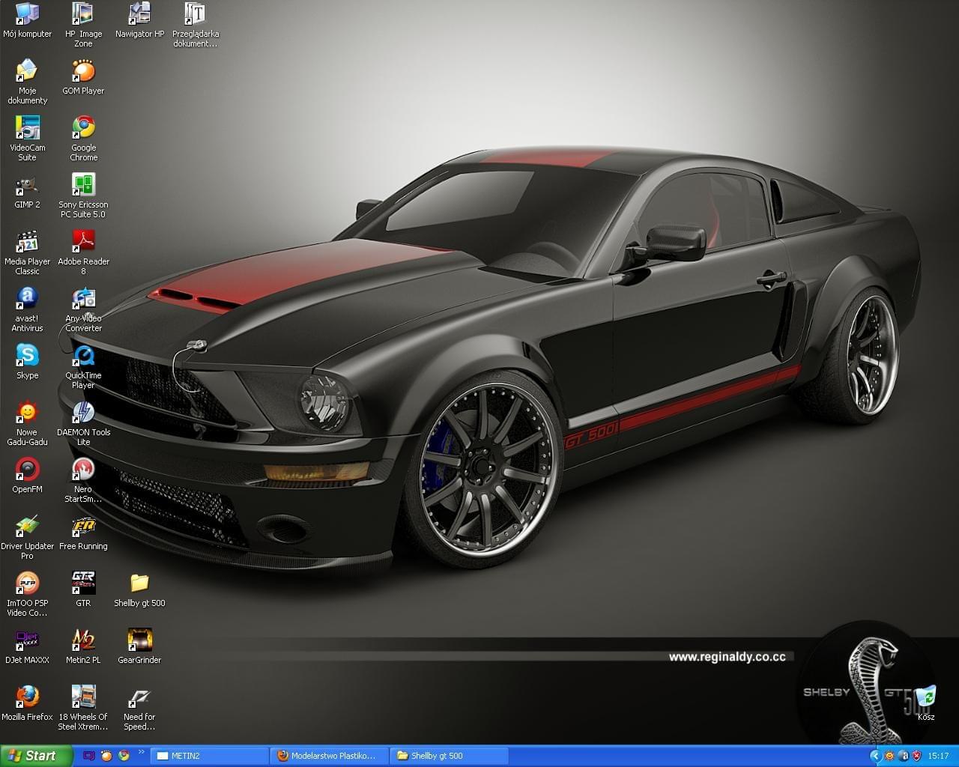Switch to Shellby gt 500 taskbar folder
Screen dimensions: 959x767
[450, 756]
